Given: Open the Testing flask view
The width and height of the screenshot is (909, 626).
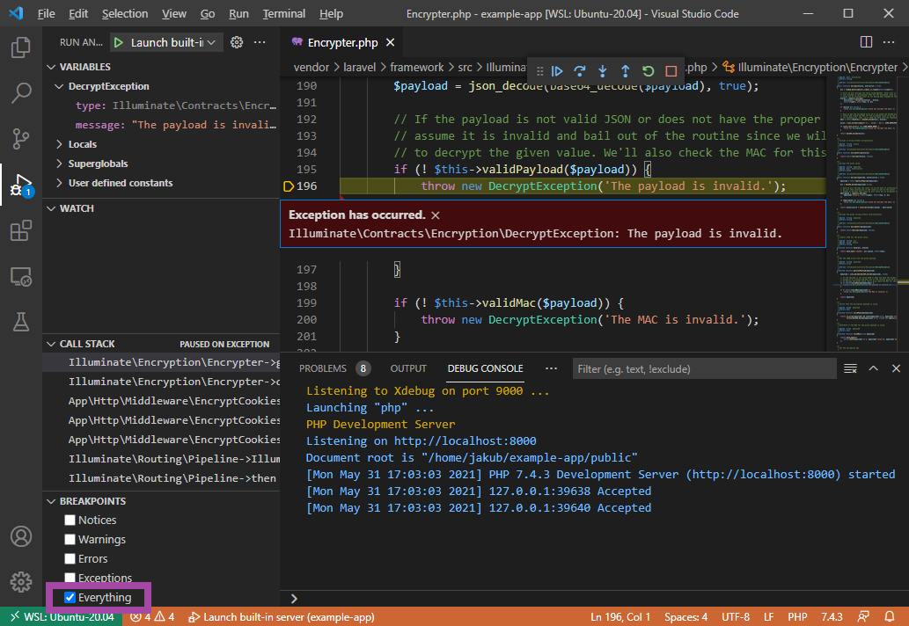Looking at the screenshot, I should 21,322.
